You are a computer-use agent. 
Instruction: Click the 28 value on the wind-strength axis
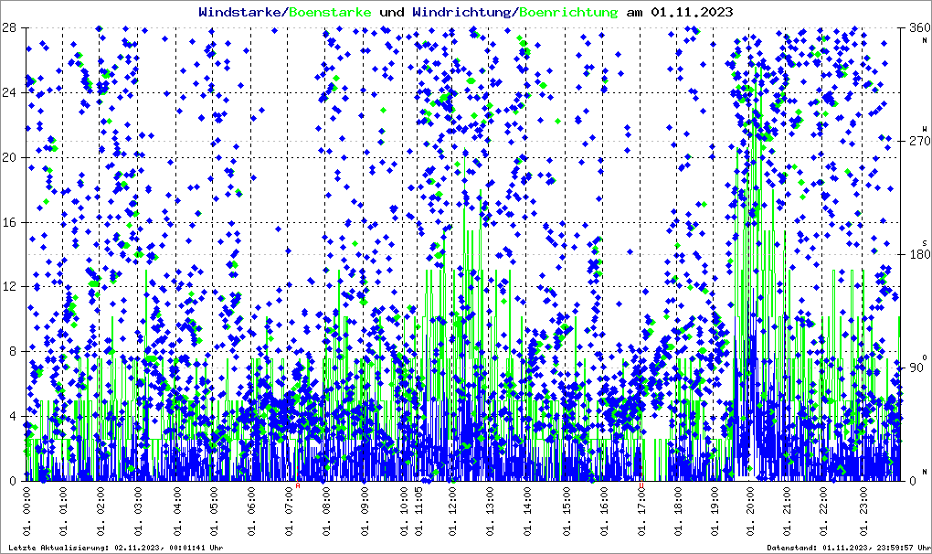(x=8, y=27)
